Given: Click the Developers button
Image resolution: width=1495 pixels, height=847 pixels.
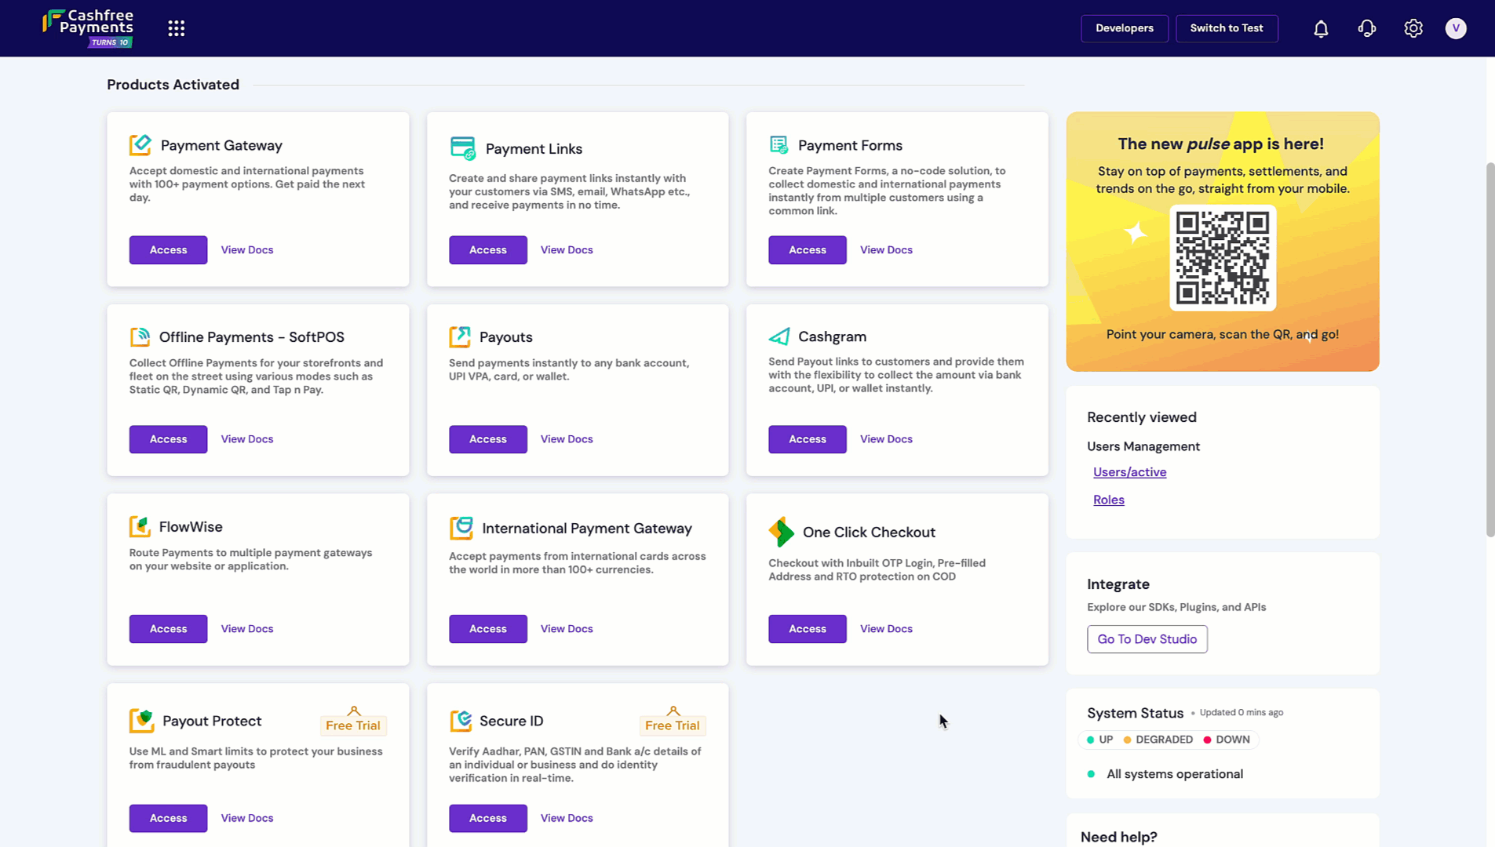Looking at the screenshot, I should 1124,28.
